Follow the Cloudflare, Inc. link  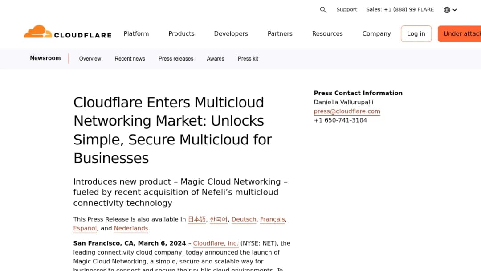click(216, 243)
